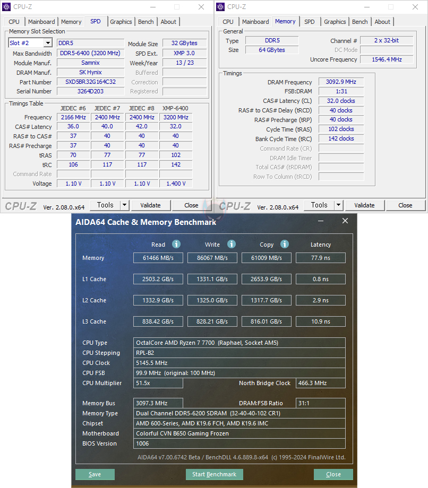Switch to the CPU tab in right CPU-Z window

[x=228, y=22]
